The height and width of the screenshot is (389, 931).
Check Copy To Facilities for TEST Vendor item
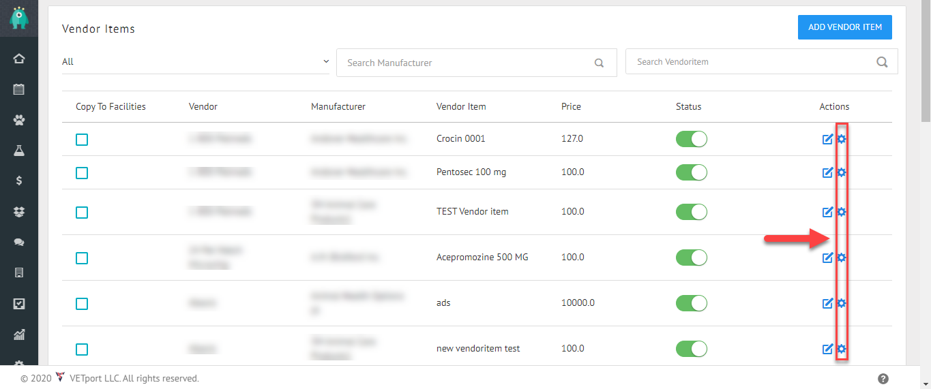point(82,213)
